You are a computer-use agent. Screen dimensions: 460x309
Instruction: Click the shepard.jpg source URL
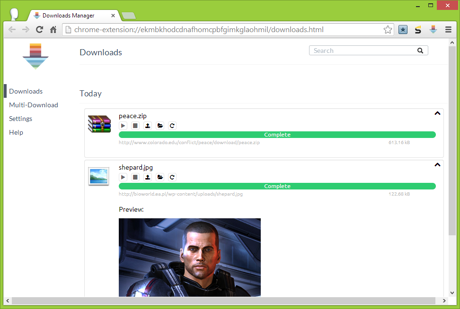[x=181, y=194]
